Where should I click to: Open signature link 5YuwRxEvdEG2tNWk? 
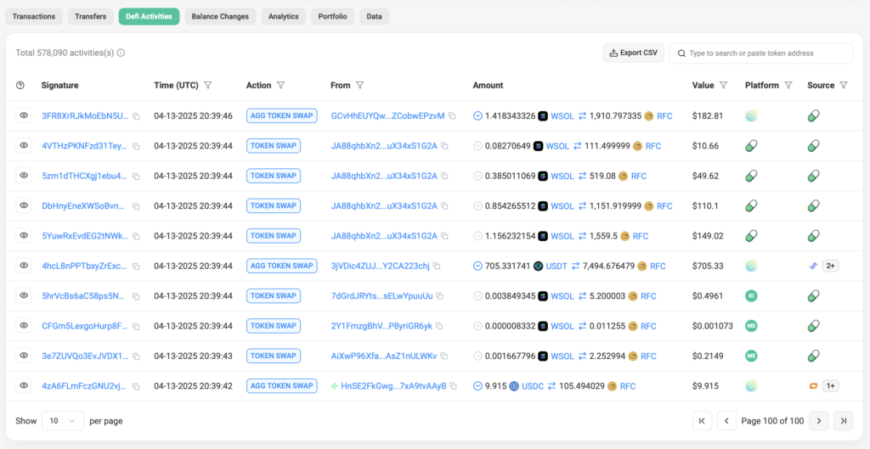coord(85,236)
